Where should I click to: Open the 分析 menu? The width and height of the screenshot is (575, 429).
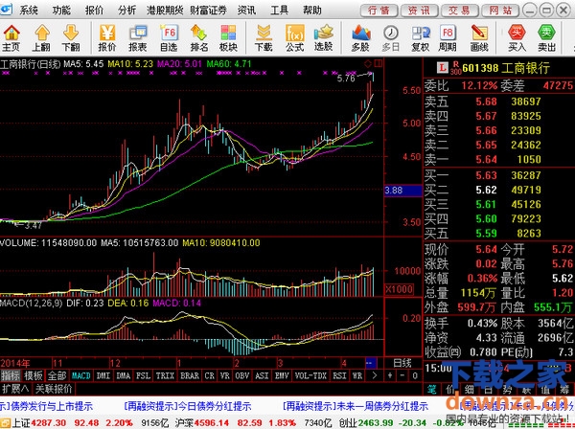pyautogui.click(x=126, y=11)
